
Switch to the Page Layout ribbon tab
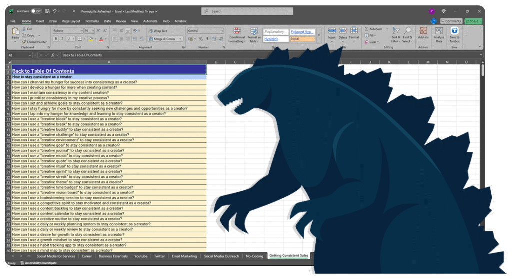coord(71,21)
